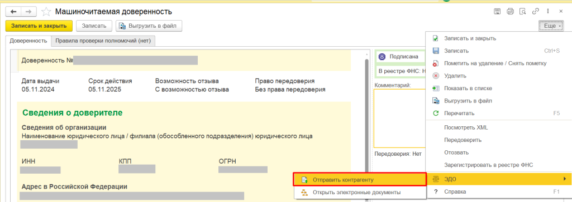Image resolution: width=572 pixels, height=202 pixels.
Task: Click the date 05.11.2024 under Дата выдачи
Action: pos(38,90)
